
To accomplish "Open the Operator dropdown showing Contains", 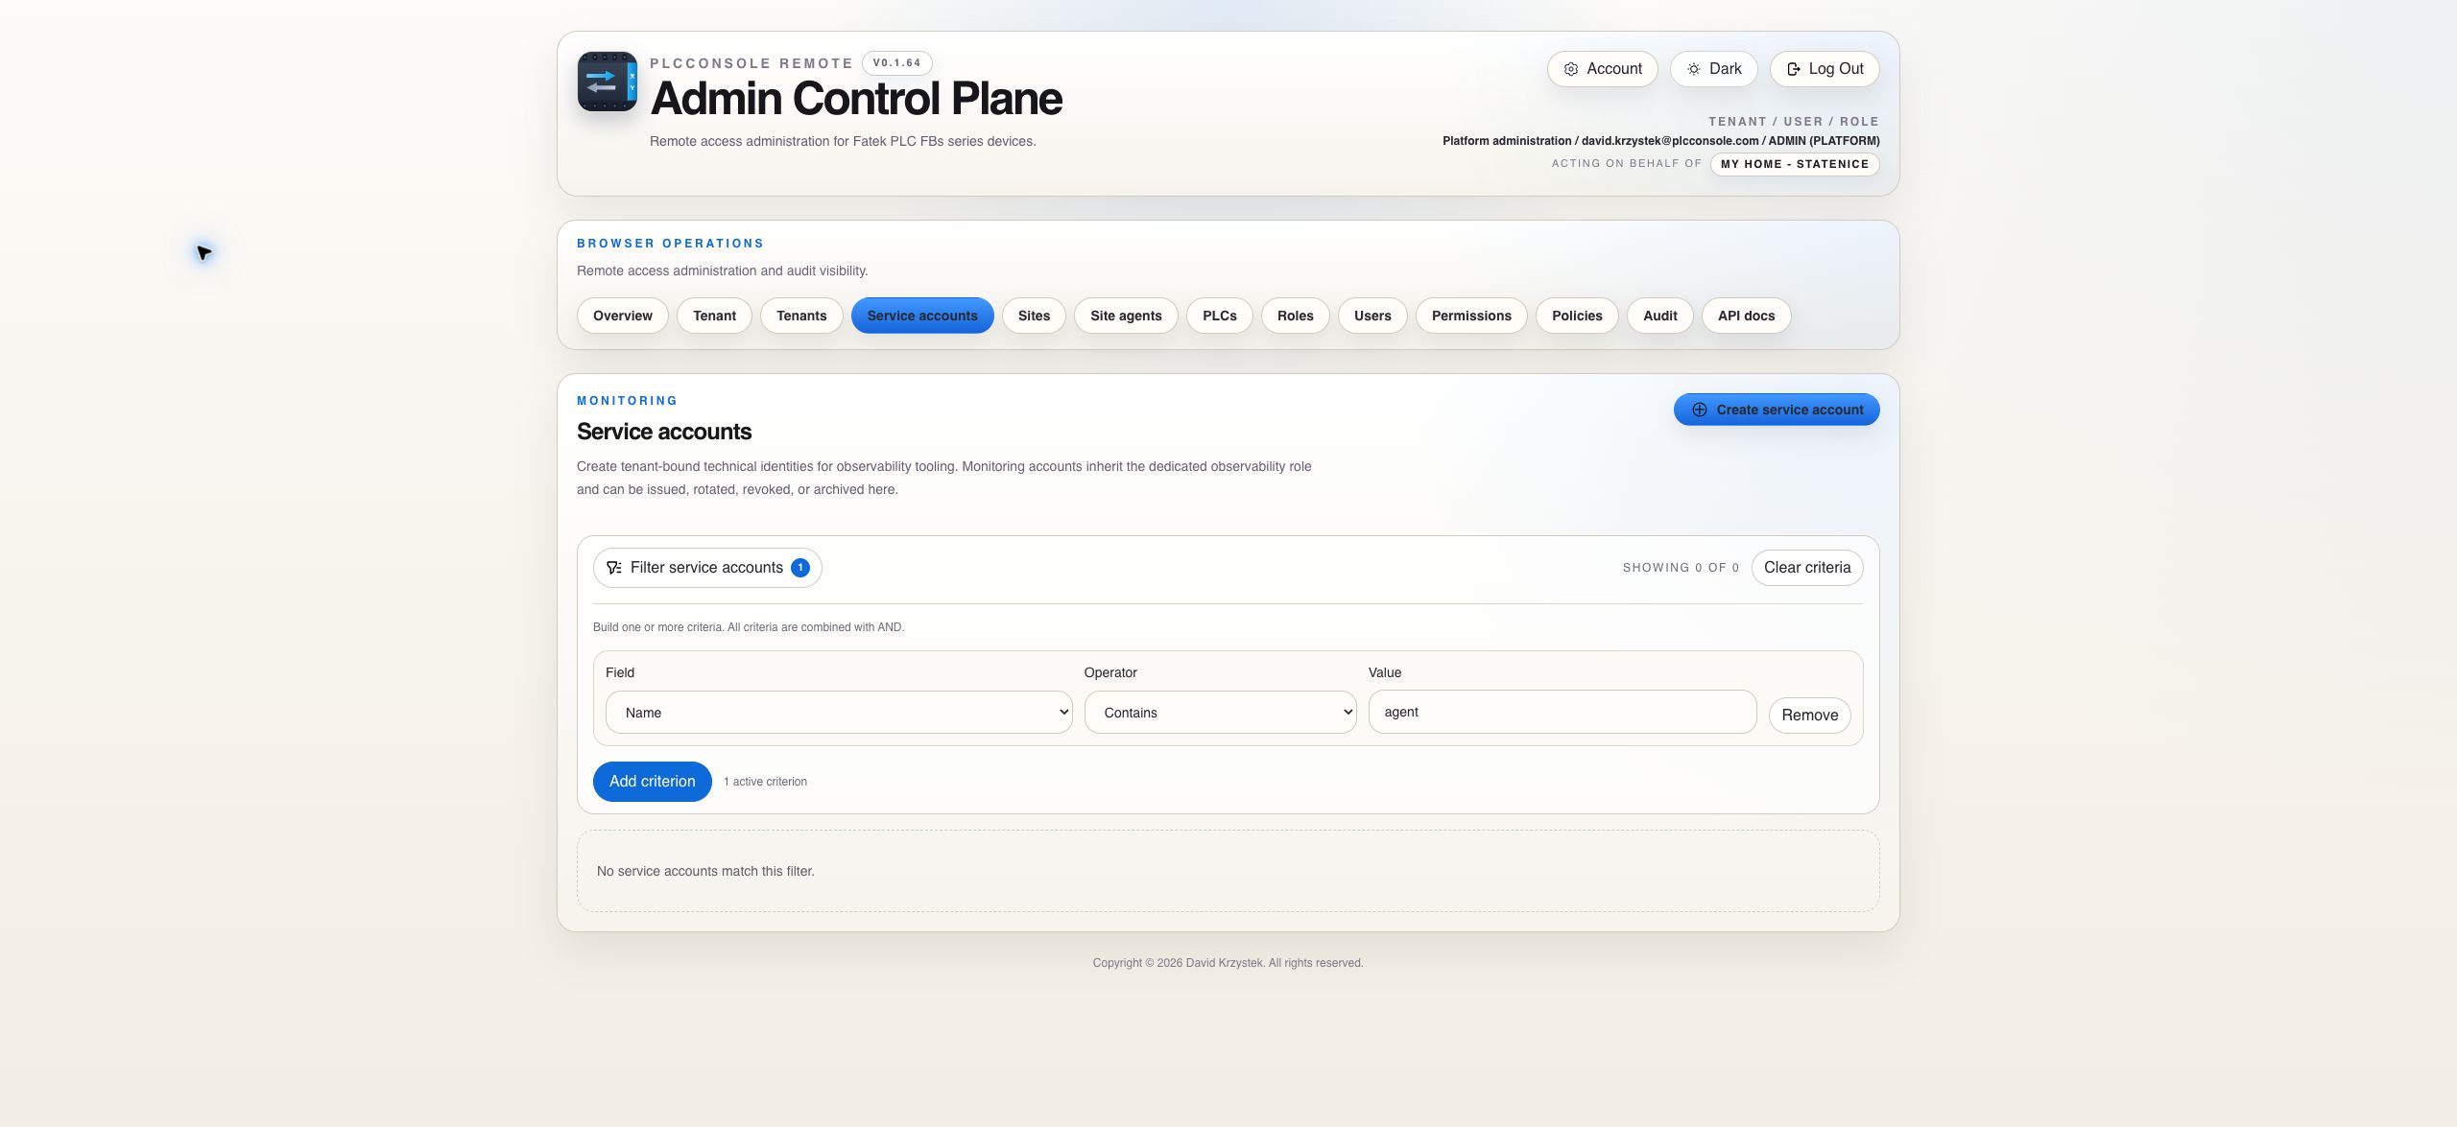I will 1221,713.
